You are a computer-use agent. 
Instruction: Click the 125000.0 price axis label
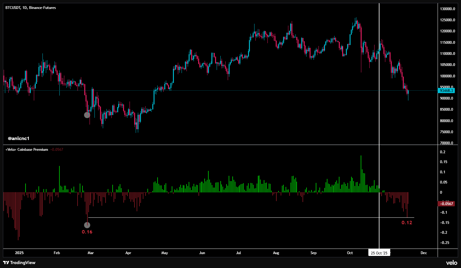pos(447,20)
